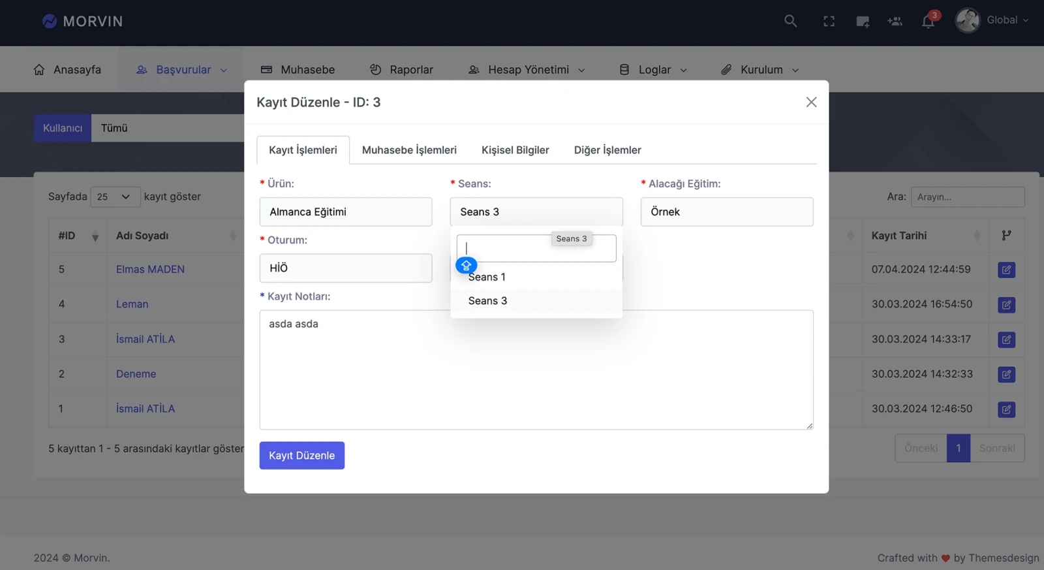Click the users group icon in header

[895, 22]
